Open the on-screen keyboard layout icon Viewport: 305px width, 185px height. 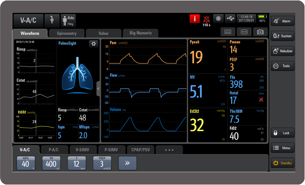(228, 32)
